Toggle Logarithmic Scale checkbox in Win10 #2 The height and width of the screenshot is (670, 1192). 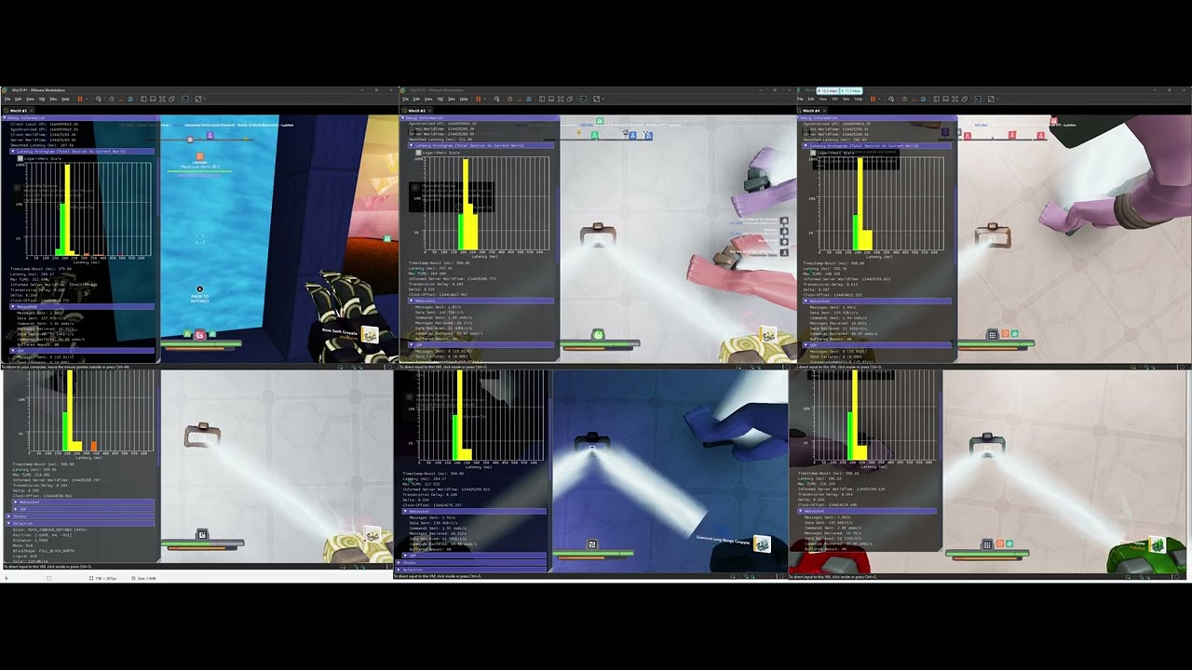[x=418, y=153]
